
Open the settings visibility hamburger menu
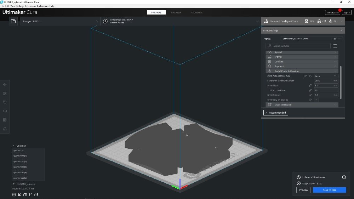click(335, 46)
